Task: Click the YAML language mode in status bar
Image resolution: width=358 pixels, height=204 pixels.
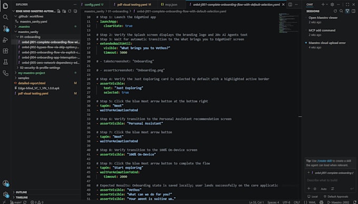Action: (312, 202)
